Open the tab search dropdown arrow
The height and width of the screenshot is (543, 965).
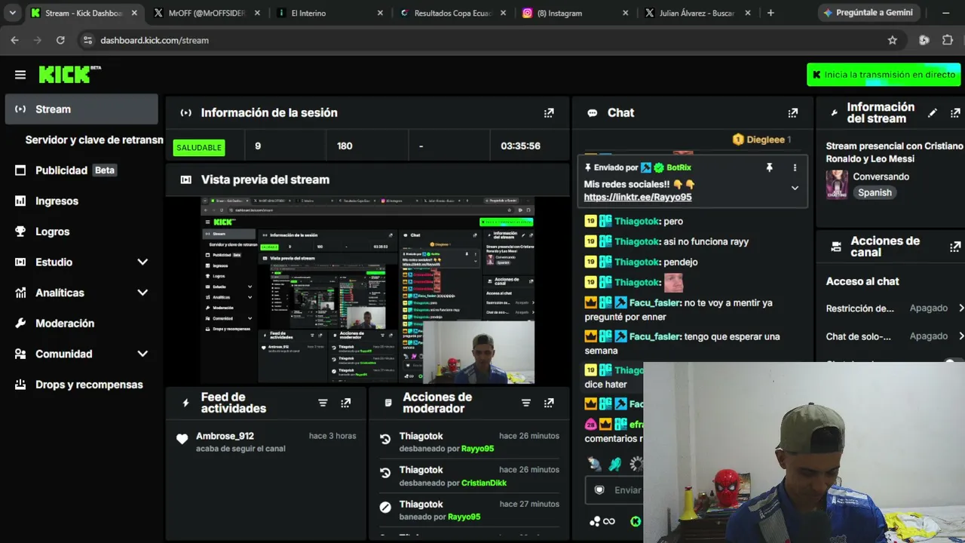click(12, 13)
